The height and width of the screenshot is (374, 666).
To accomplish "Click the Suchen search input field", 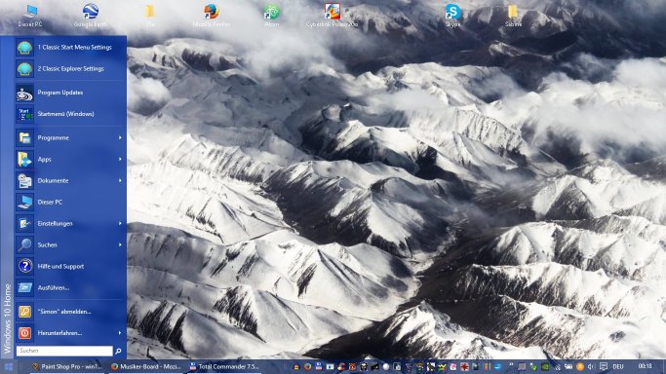I will point(64,351).
